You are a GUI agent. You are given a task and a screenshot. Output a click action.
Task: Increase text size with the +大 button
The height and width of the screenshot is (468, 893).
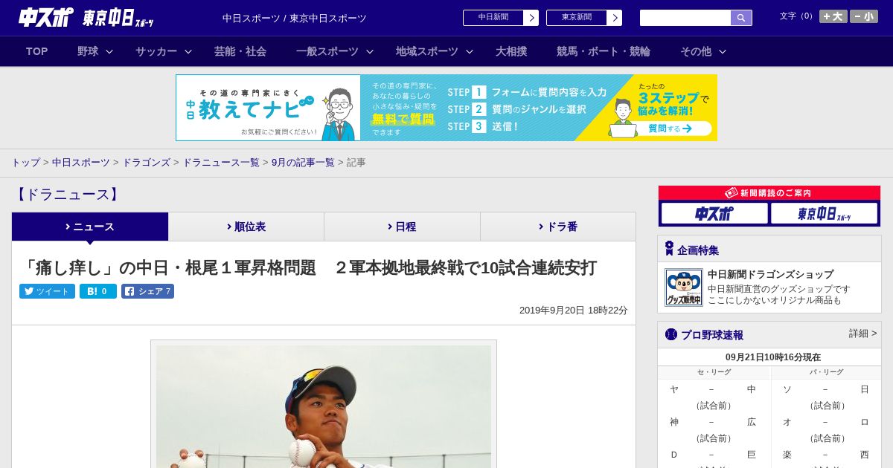(x=833, y=16)
